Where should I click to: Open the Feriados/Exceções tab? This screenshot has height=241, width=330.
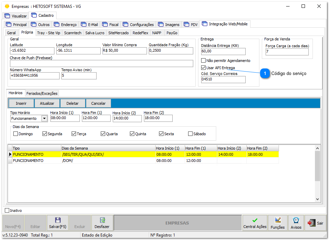pos(41,93)
